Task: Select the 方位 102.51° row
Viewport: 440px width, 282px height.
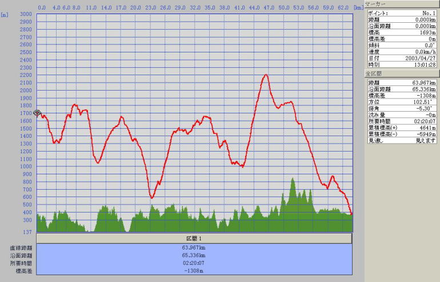Action: pos(401,103)
